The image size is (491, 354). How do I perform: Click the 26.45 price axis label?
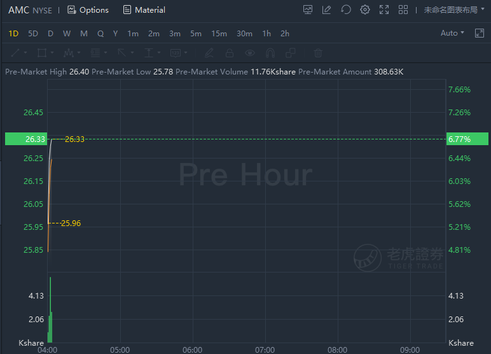33,113
